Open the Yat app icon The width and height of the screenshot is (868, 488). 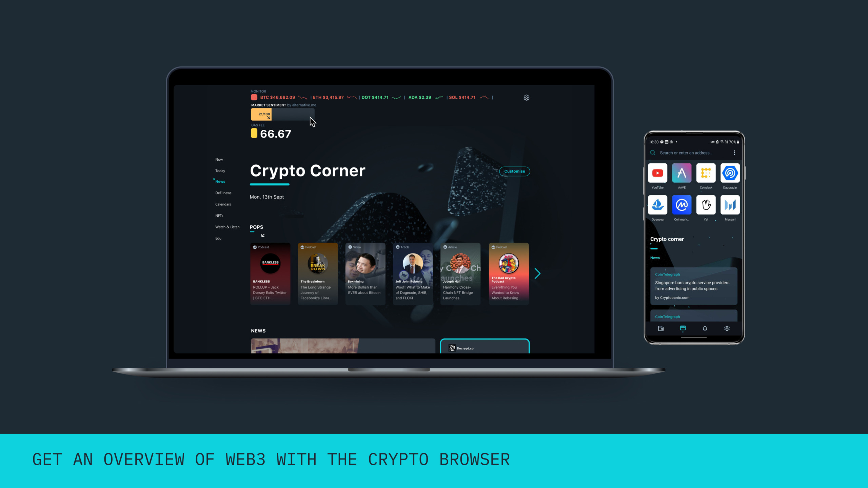[x=706, y=205]
